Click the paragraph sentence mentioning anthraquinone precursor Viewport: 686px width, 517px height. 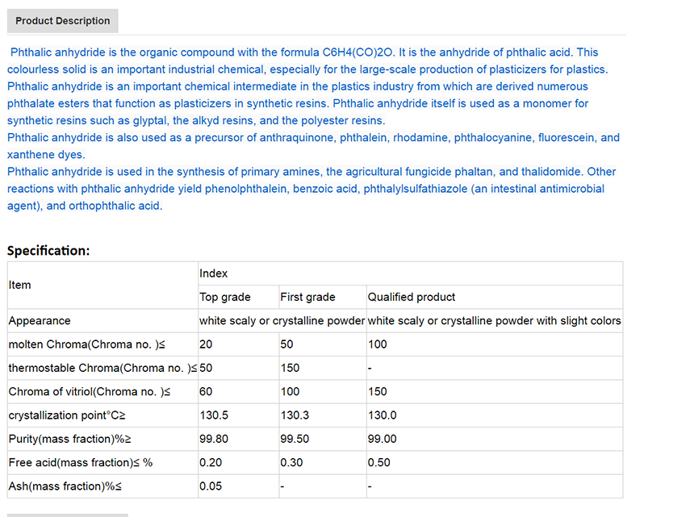313,138
